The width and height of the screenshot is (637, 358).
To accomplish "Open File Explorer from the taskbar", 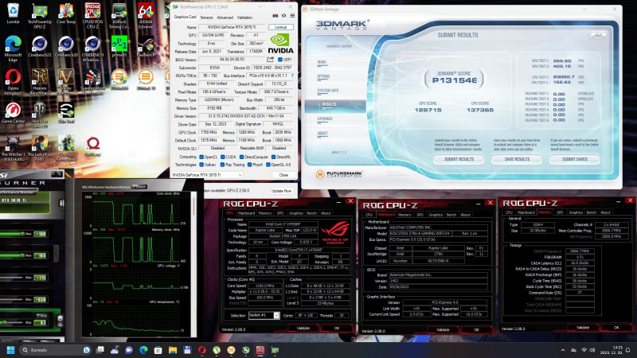I will [x=173, y=350].
